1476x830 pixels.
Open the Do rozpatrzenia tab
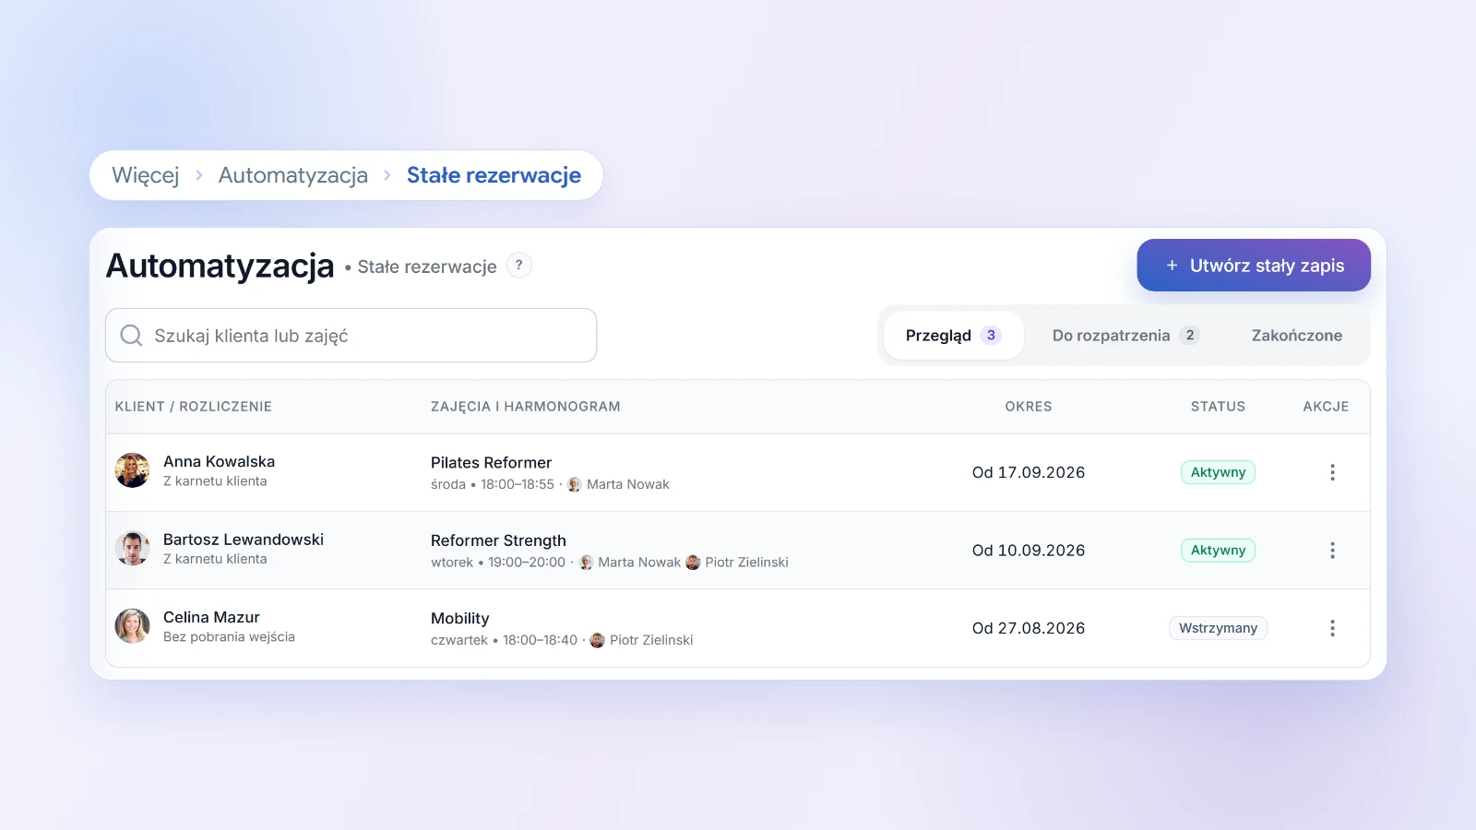click(1125, 336)
